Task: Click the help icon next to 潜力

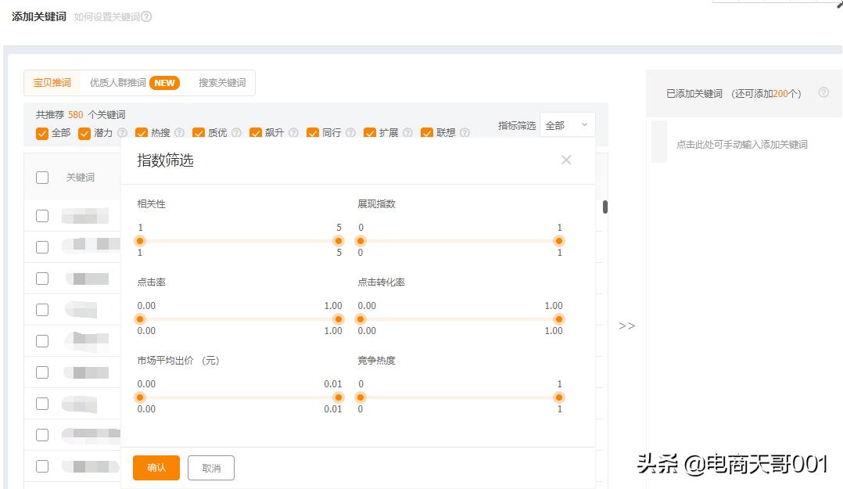Action: pyautogui.click(x=120, y=132)
